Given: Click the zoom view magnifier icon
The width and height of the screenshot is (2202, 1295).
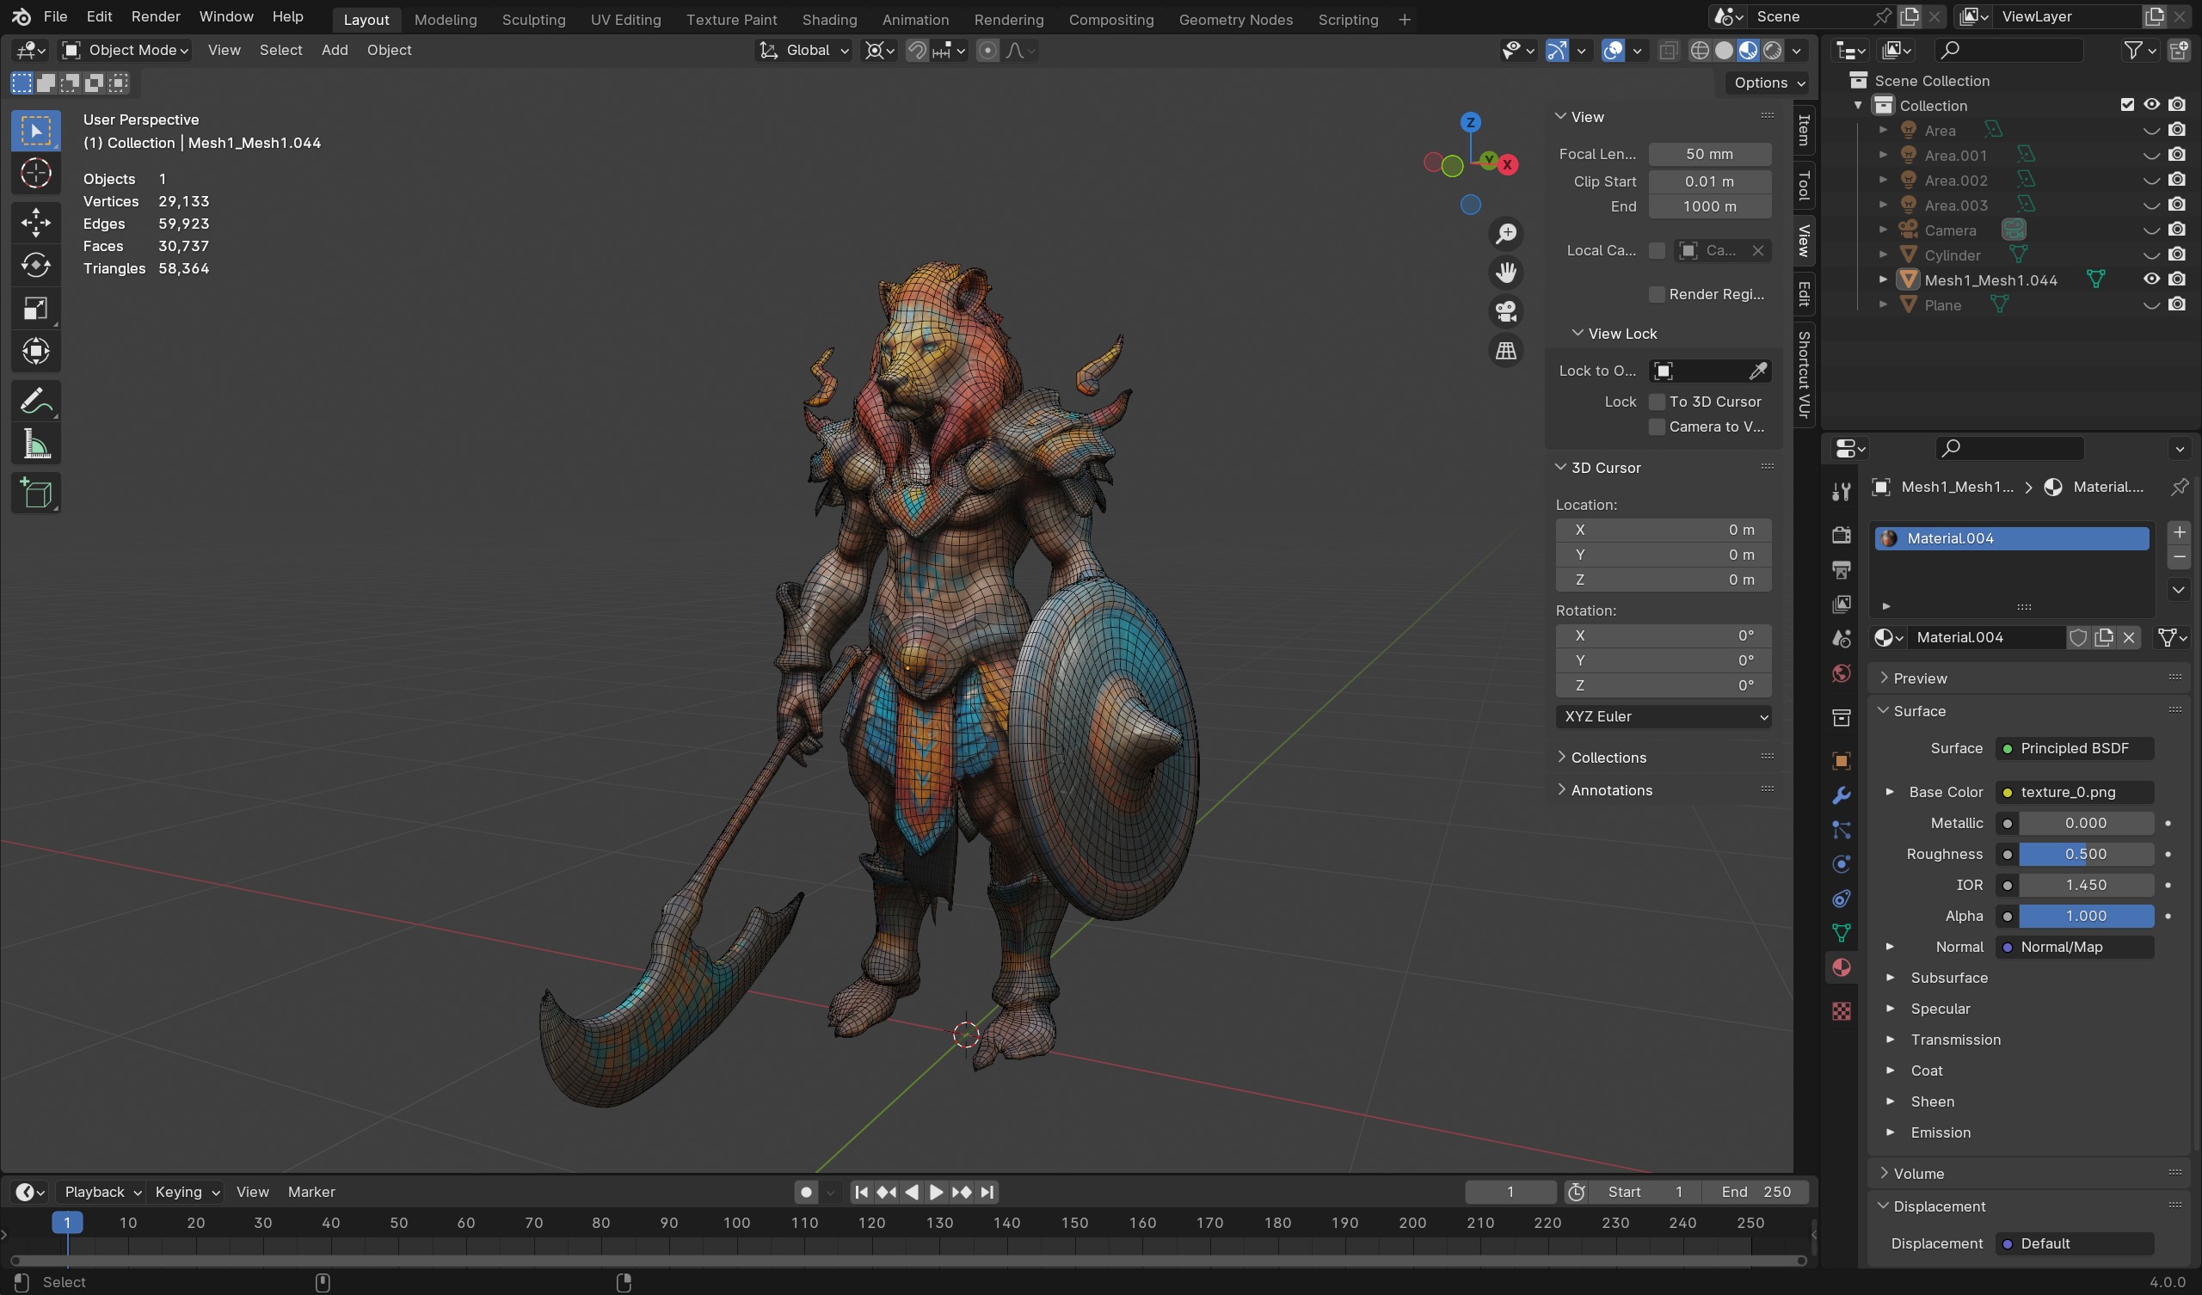Looking at the screenshot, I should pyautogui.click(x=1505, y=233).
